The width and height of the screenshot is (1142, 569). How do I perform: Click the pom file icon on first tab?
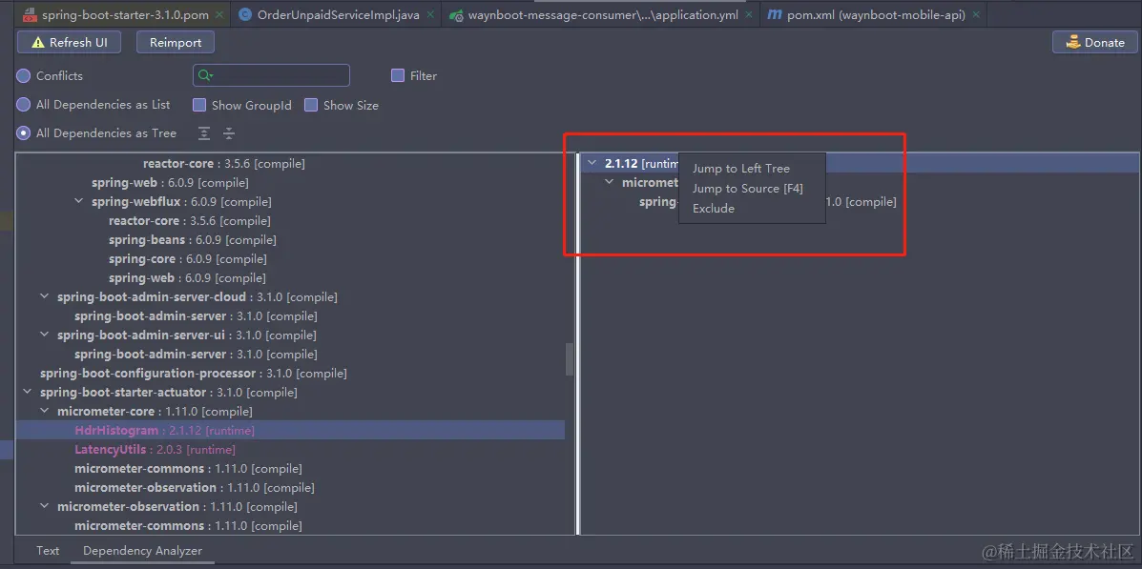pos(30,14)
